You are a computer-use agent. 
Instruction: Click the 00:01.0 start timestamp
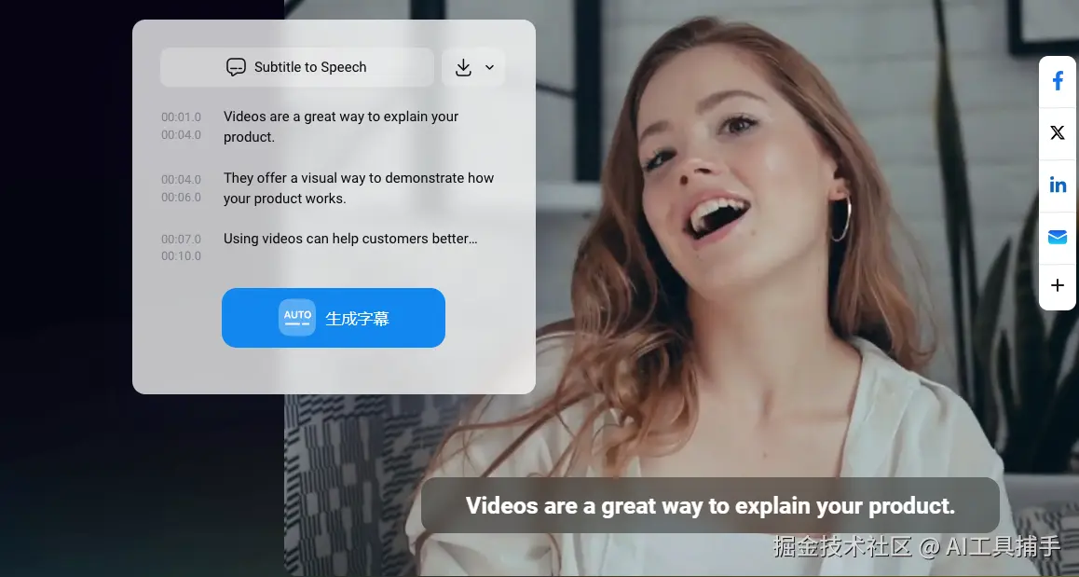pos(181,117)
